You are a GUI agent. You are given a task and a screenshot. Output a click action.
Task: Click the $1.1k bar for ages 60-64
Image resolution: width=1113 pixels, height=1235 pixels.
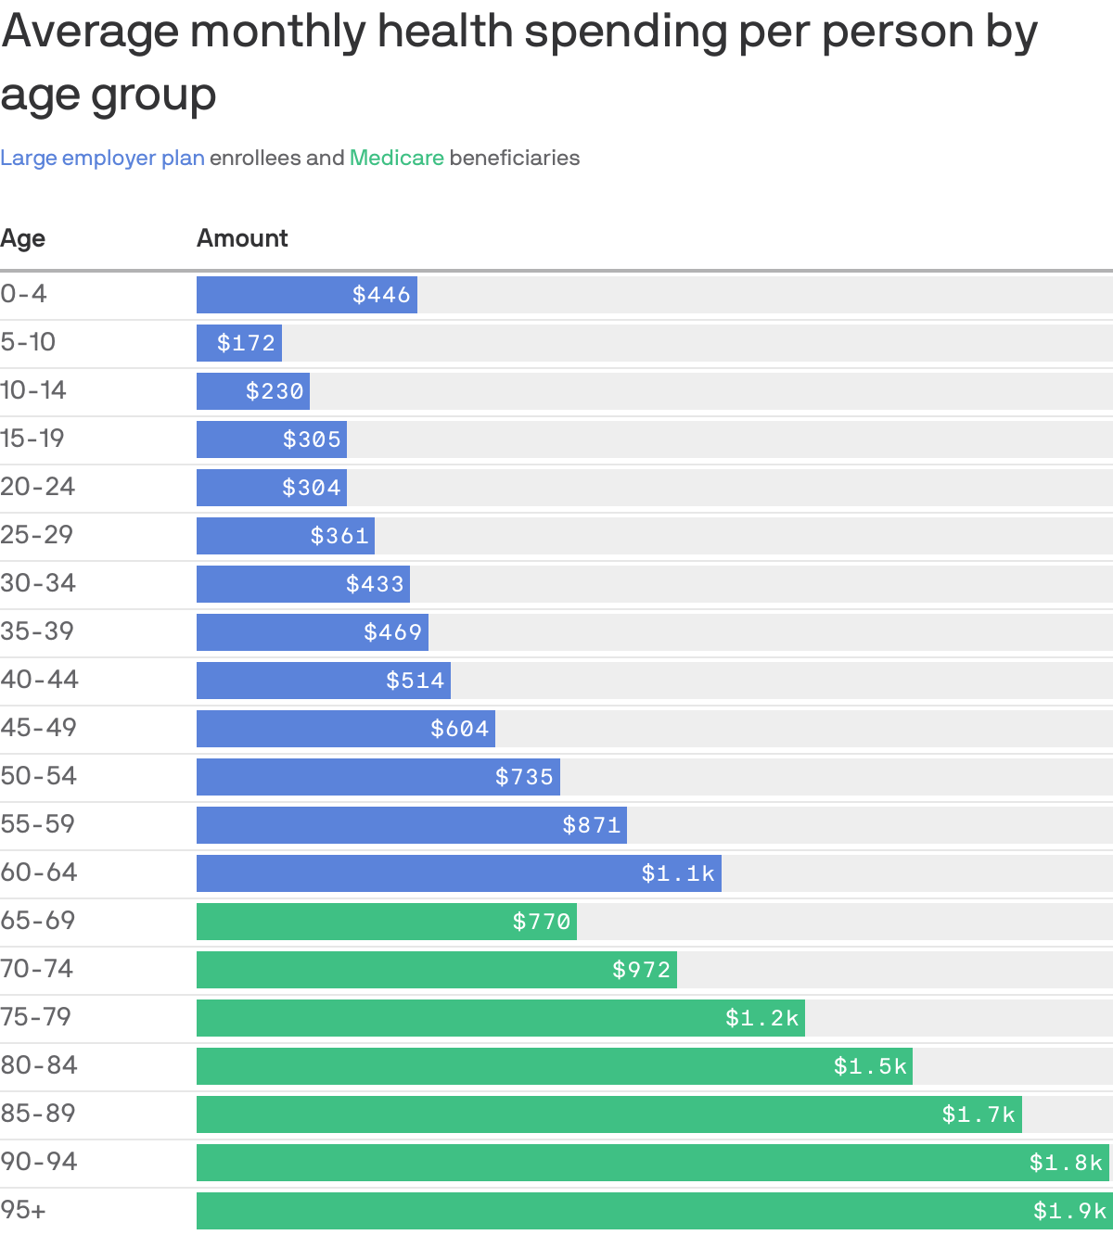[x=458, y=873]
